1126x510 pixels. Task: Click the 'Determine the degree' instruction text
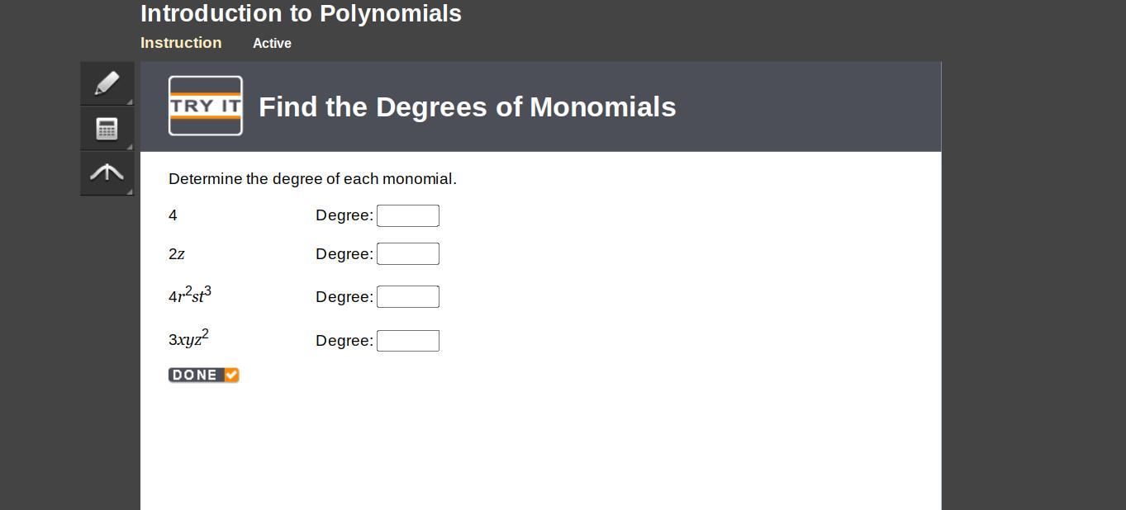312,179
